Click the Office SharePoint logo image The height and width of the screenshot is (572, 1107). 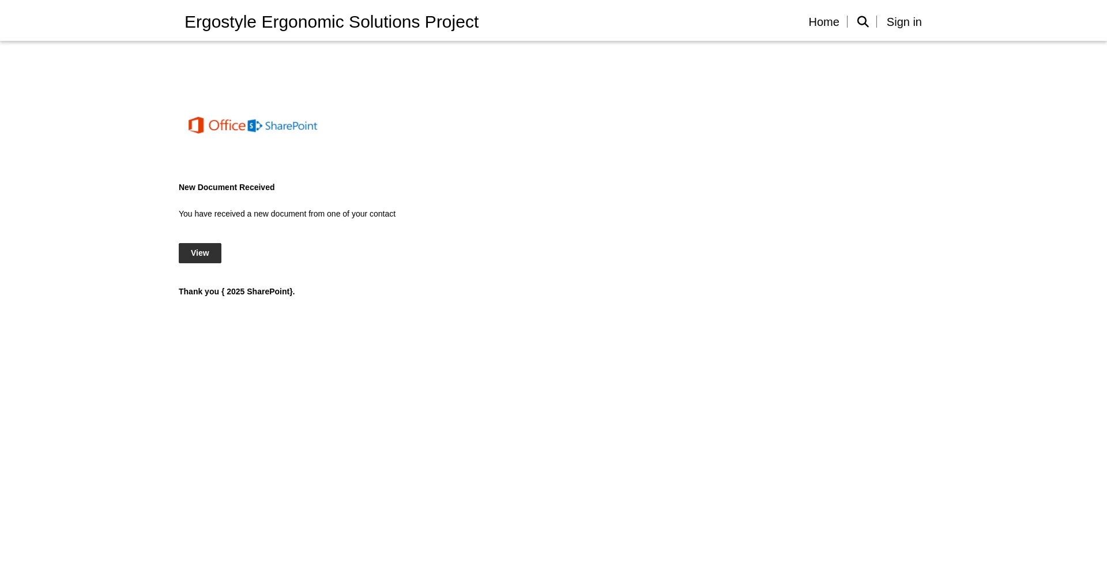[x=253, y=125]
